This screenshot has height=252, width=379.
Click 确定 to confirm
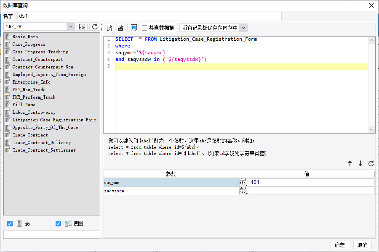pyautogui.click(x=339, y=245)
